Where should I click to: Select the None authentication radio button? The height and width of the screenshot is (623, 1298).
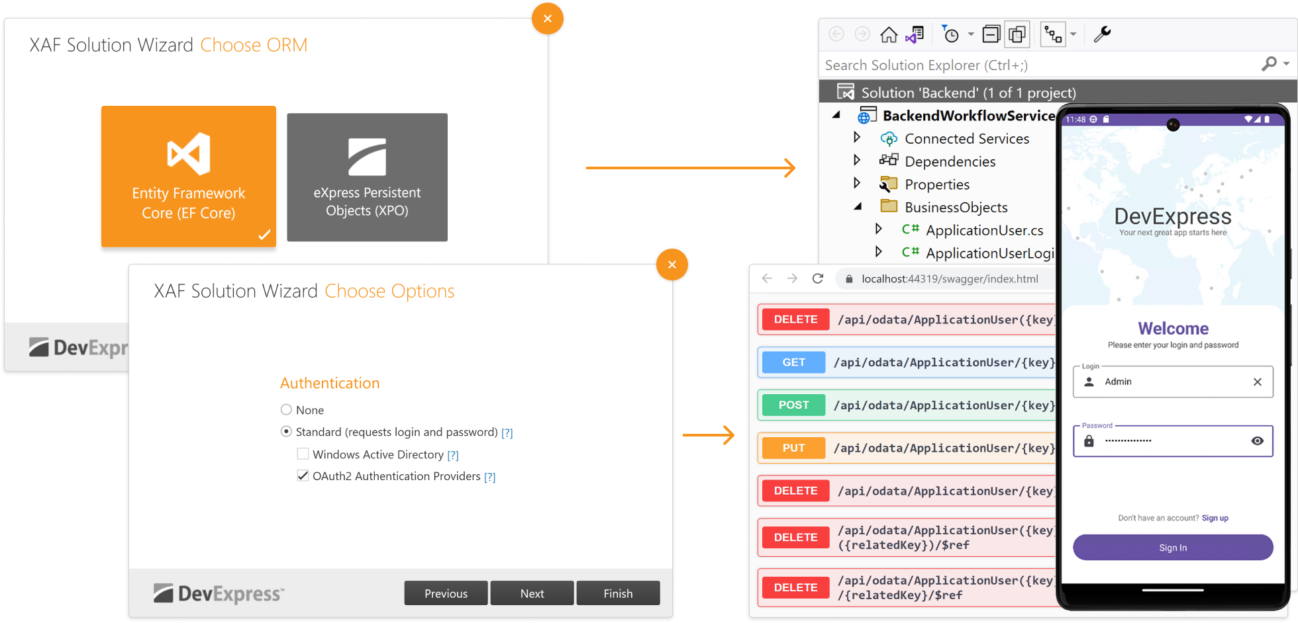tap(286, 410)
